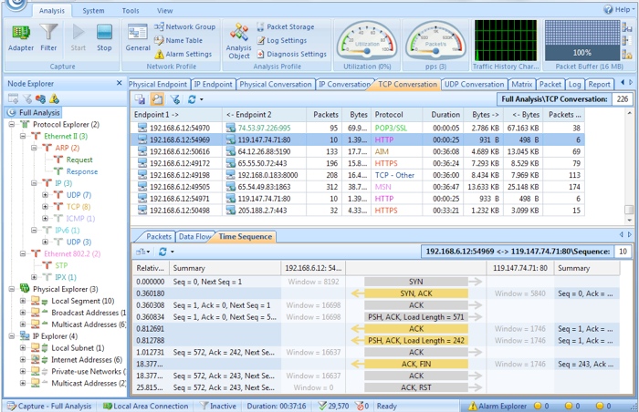The height and width of the screenshot is (412, 639).
Task: Open General network profile settings
Action: point(138,37)
